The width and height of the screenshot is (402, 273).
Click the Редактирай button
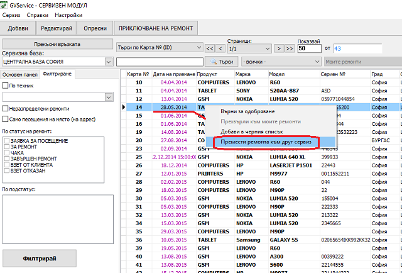click(57, 28)
